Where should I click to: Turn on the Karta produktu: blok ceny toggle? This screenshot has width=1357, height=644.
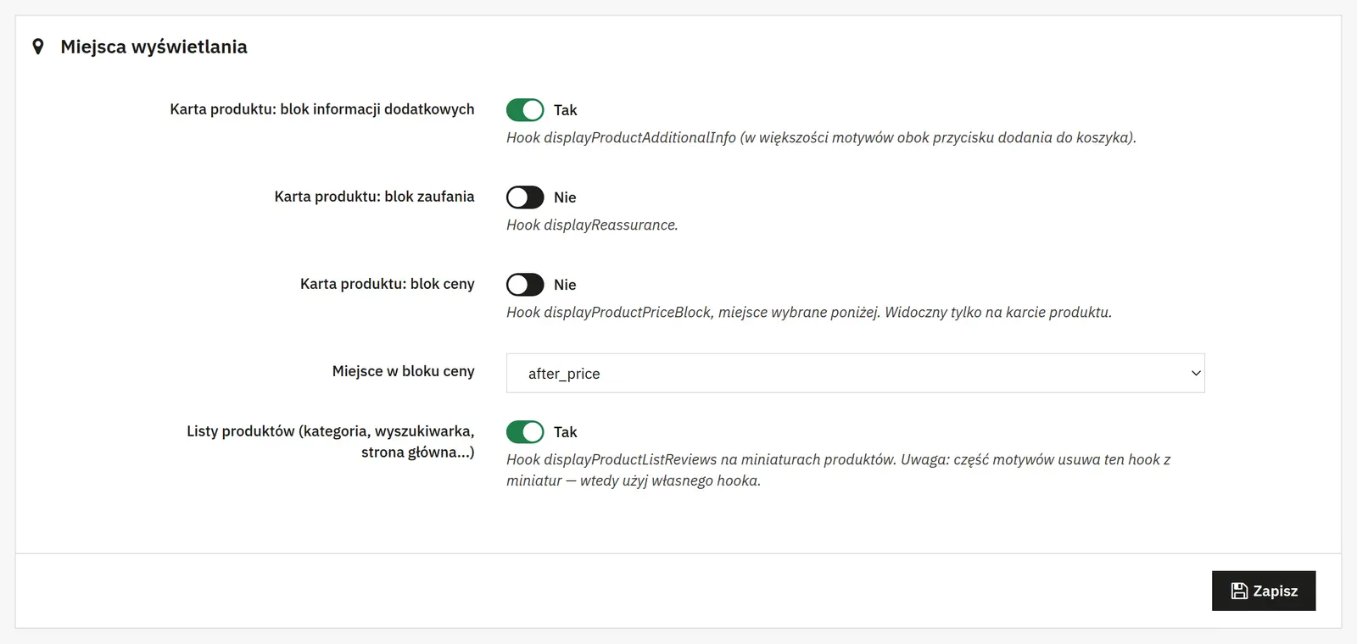pos(525,285)
